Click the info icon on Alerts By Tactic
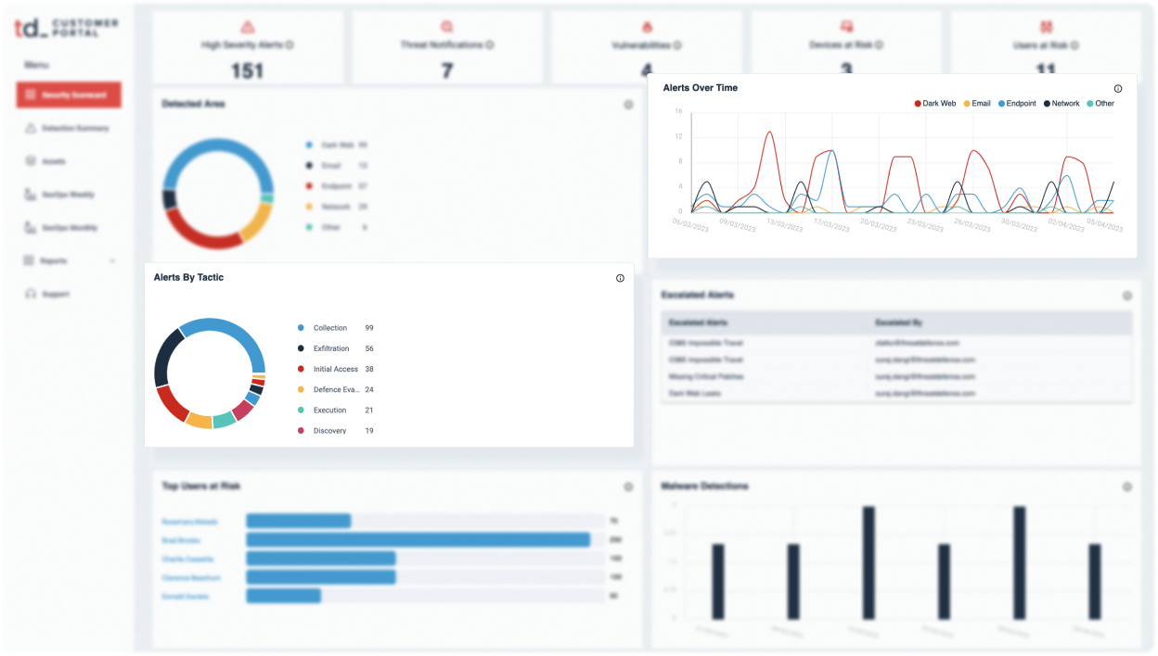The image size is (1158, 656). 620,278
